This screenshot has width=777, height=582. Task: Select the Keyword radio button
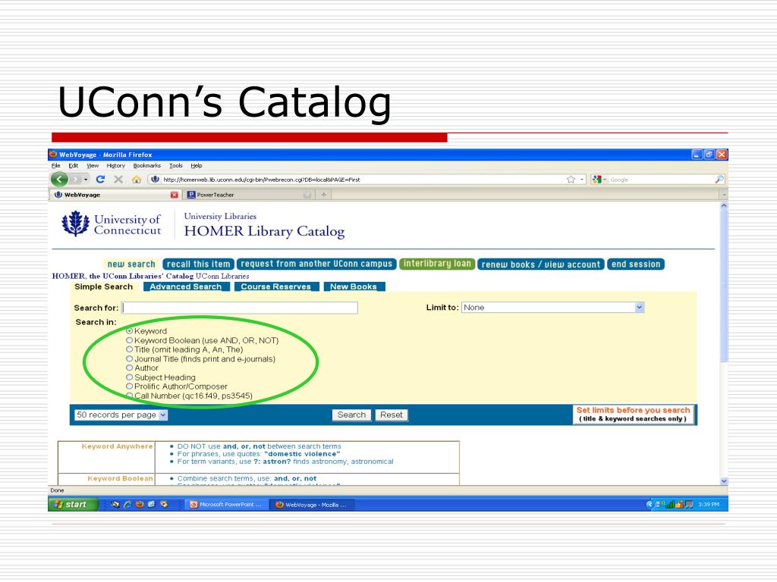click(x=129, y=330)
